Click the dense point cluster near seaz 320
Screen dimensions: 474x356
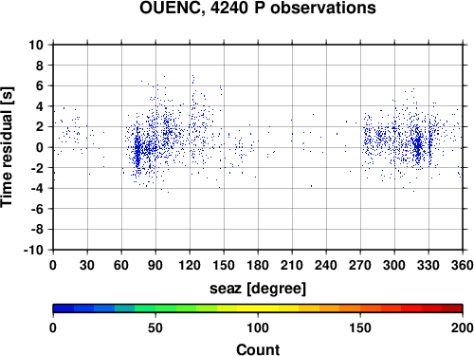point(418,145)
